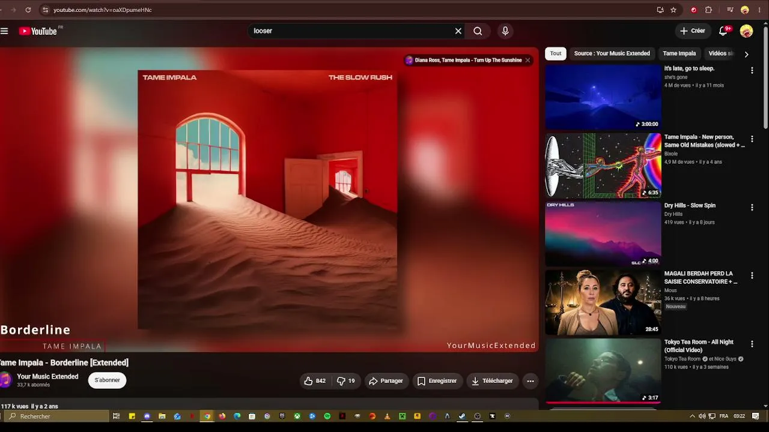The image size is (769, 432).
Task: Dislike the video with thumbs down
Action: [x=345, y=381]
